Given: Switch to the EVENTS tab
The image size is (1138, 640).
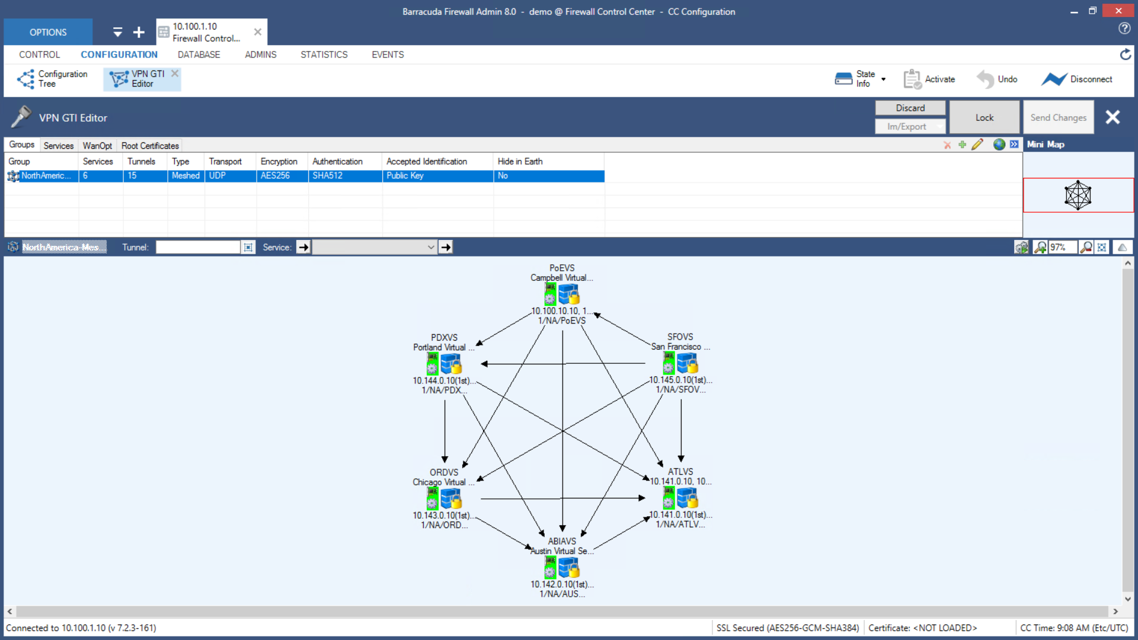Looking at the screenshot, I should pyautogui.click(x=388, y=55).
